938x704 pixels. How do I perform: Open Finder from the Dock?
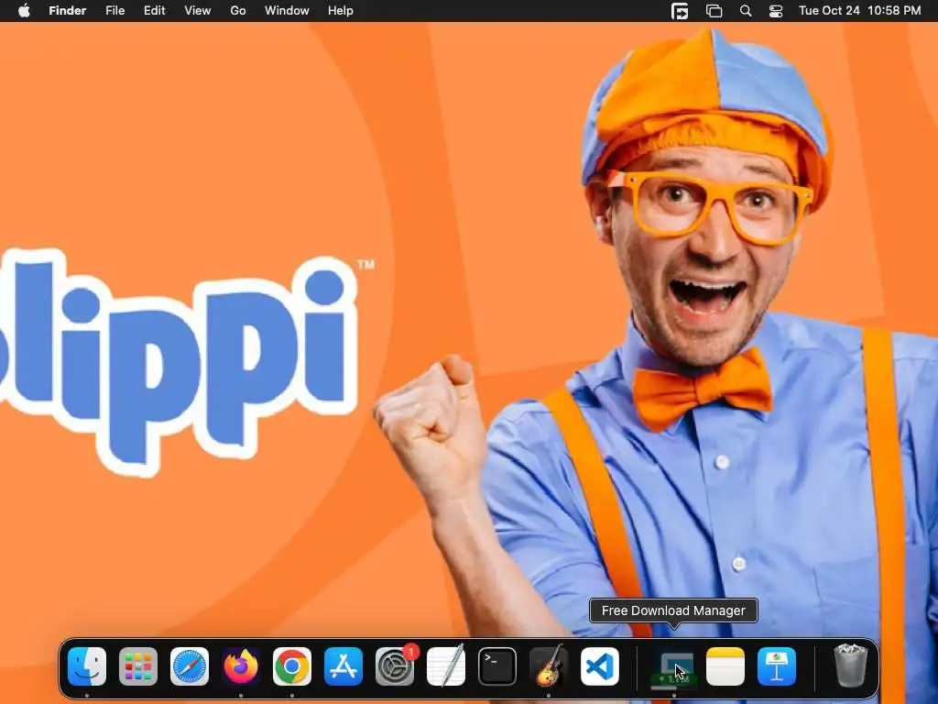[87, 666]
